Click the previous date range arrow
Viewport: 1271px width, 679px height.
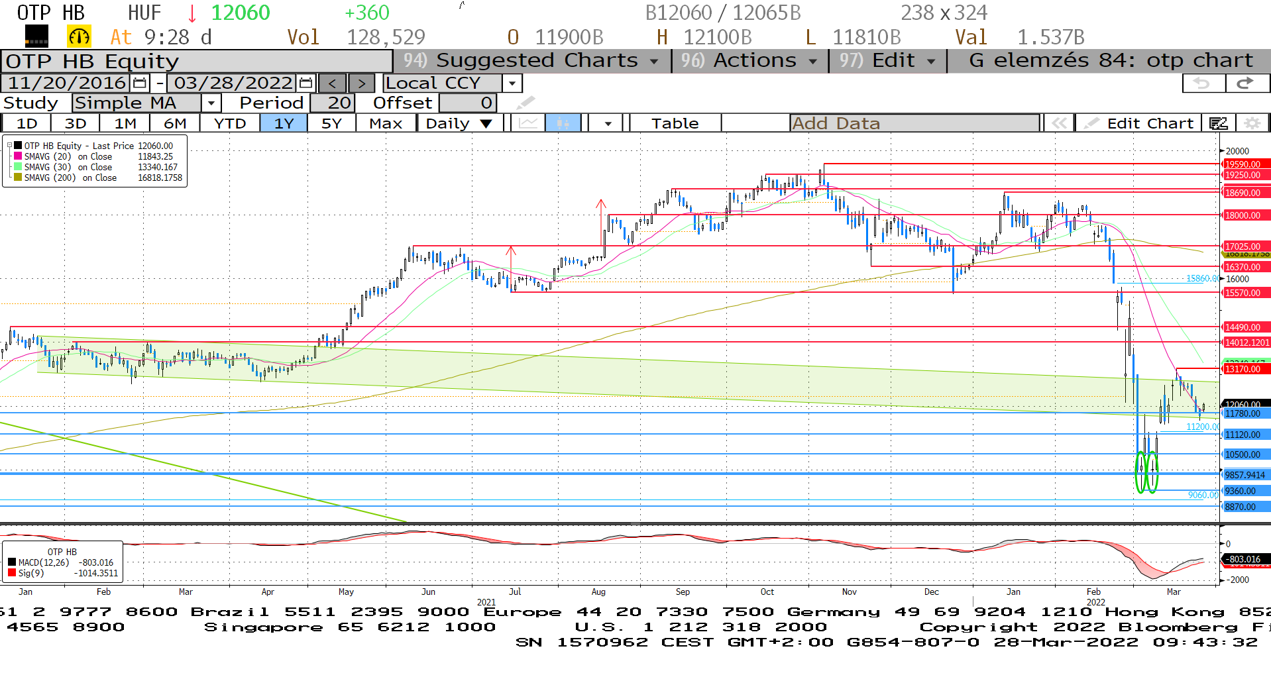click(x=333, y=83)
